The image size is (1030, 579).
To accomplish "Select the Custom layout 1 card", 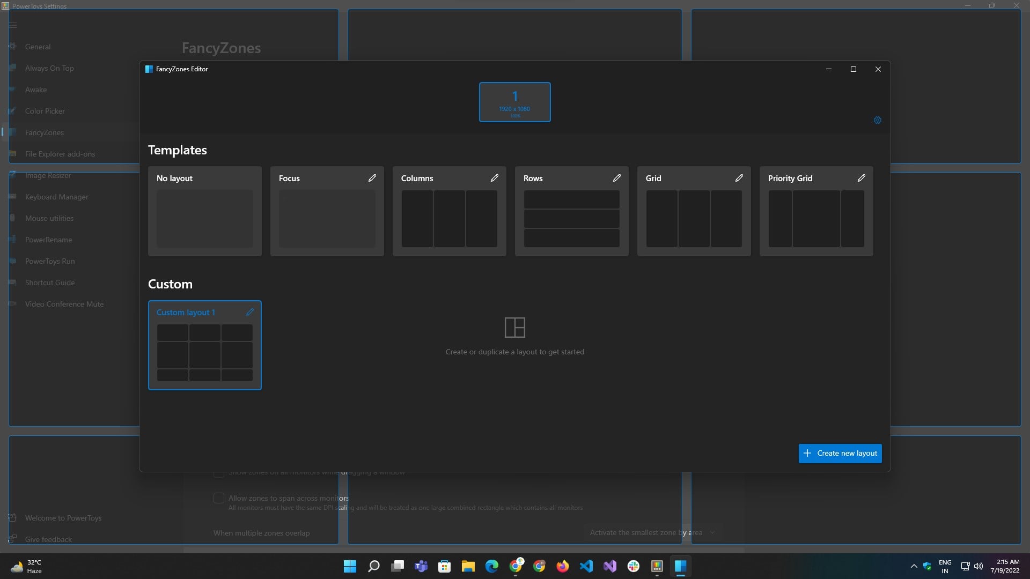I will [x=205, y=345].
